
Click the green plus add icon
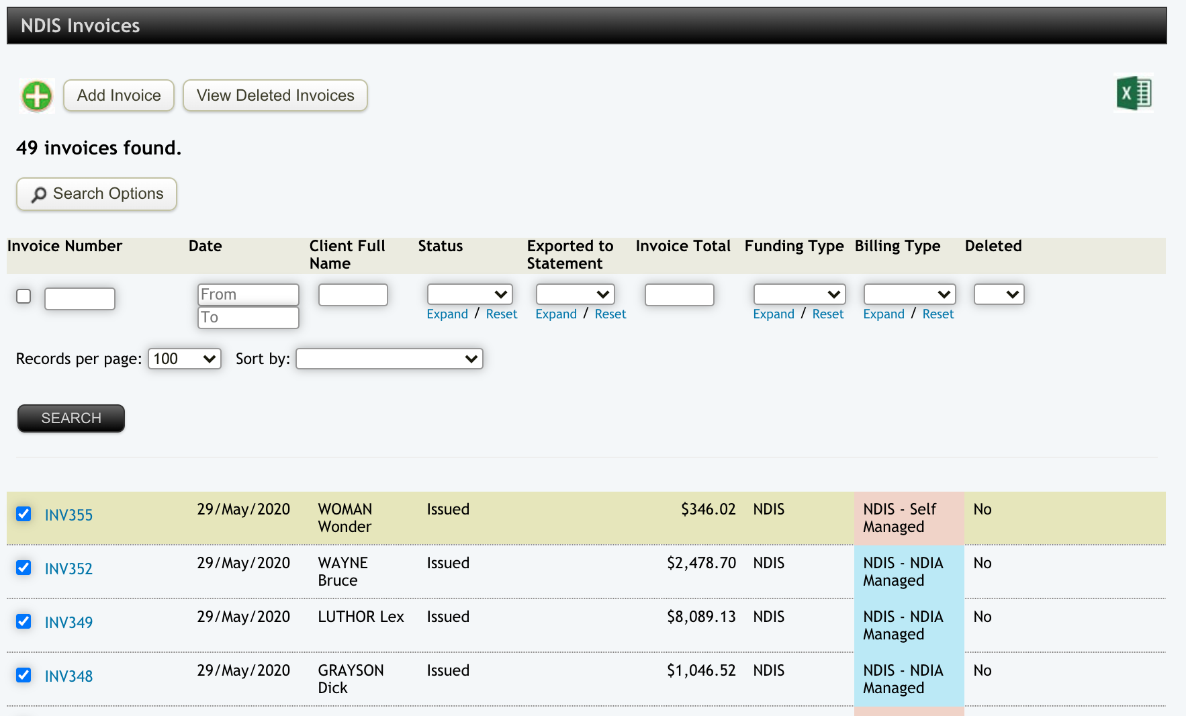pos(37,95)
